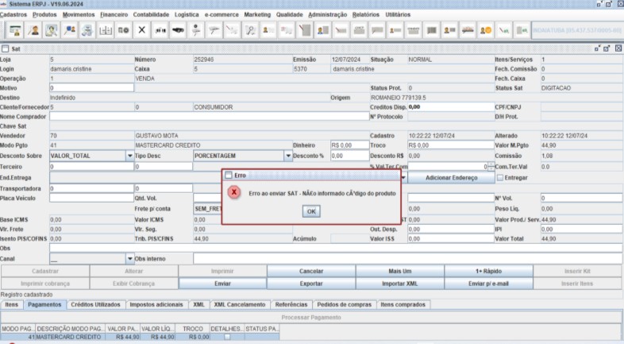Open the Movimentos menu
Screen dimensions: 624x344
click(x=79, y=15)
